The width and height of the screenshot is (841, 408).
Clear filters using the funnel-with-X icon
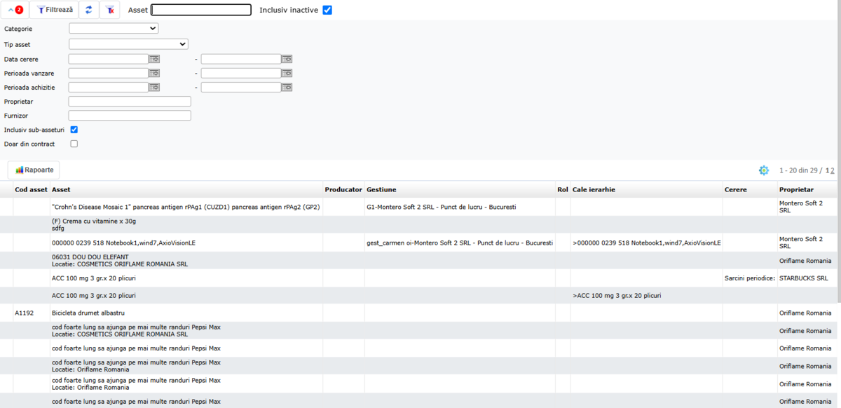(x=109, y=10)
